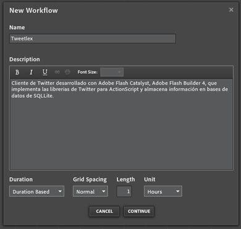Image resolution: width=241 pixels, height=229 pixels.
Task: Click the CONTINUE button
Action: click(139, 211)
